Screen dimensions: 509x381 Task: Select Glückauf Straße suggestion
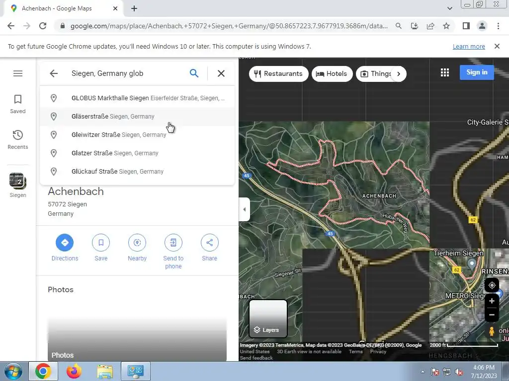point(137,171)
